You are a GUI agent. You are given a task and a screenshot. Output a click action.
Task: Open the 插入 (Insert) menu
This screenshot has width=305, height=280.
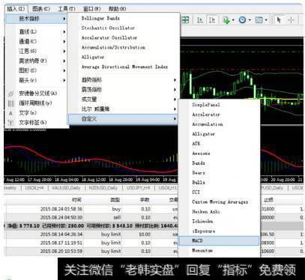[x=16, y=9]
